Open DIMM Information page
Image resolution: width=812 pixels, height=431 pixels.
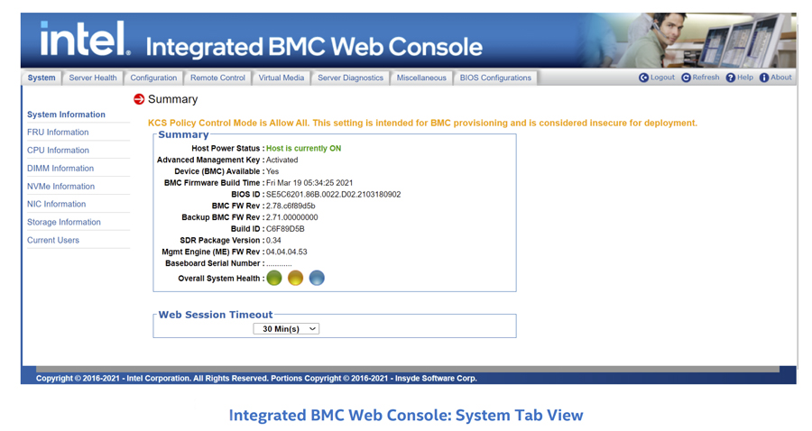pyautogui.click(x=60, y=168)
